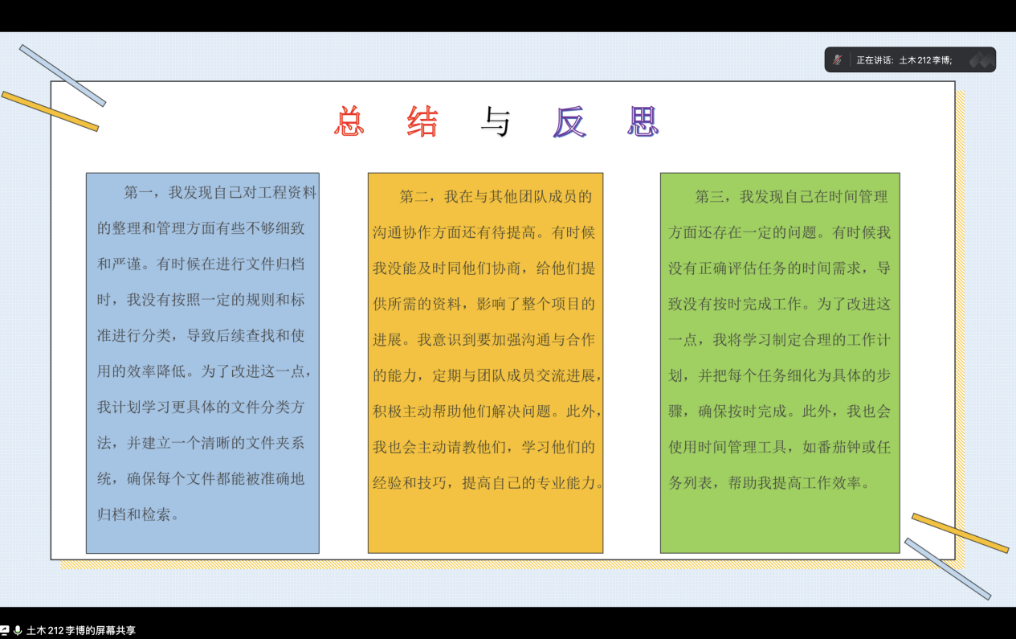Click the purple "反" title character
The height and width of the screenshot is (639, 1016).
tap(569, 122)
